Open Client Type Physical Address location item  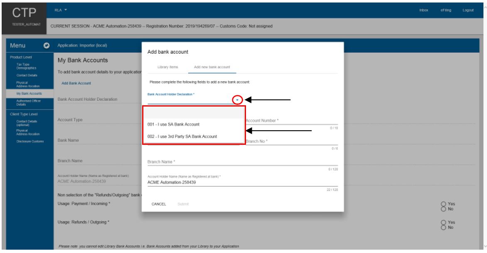point(28,132)
